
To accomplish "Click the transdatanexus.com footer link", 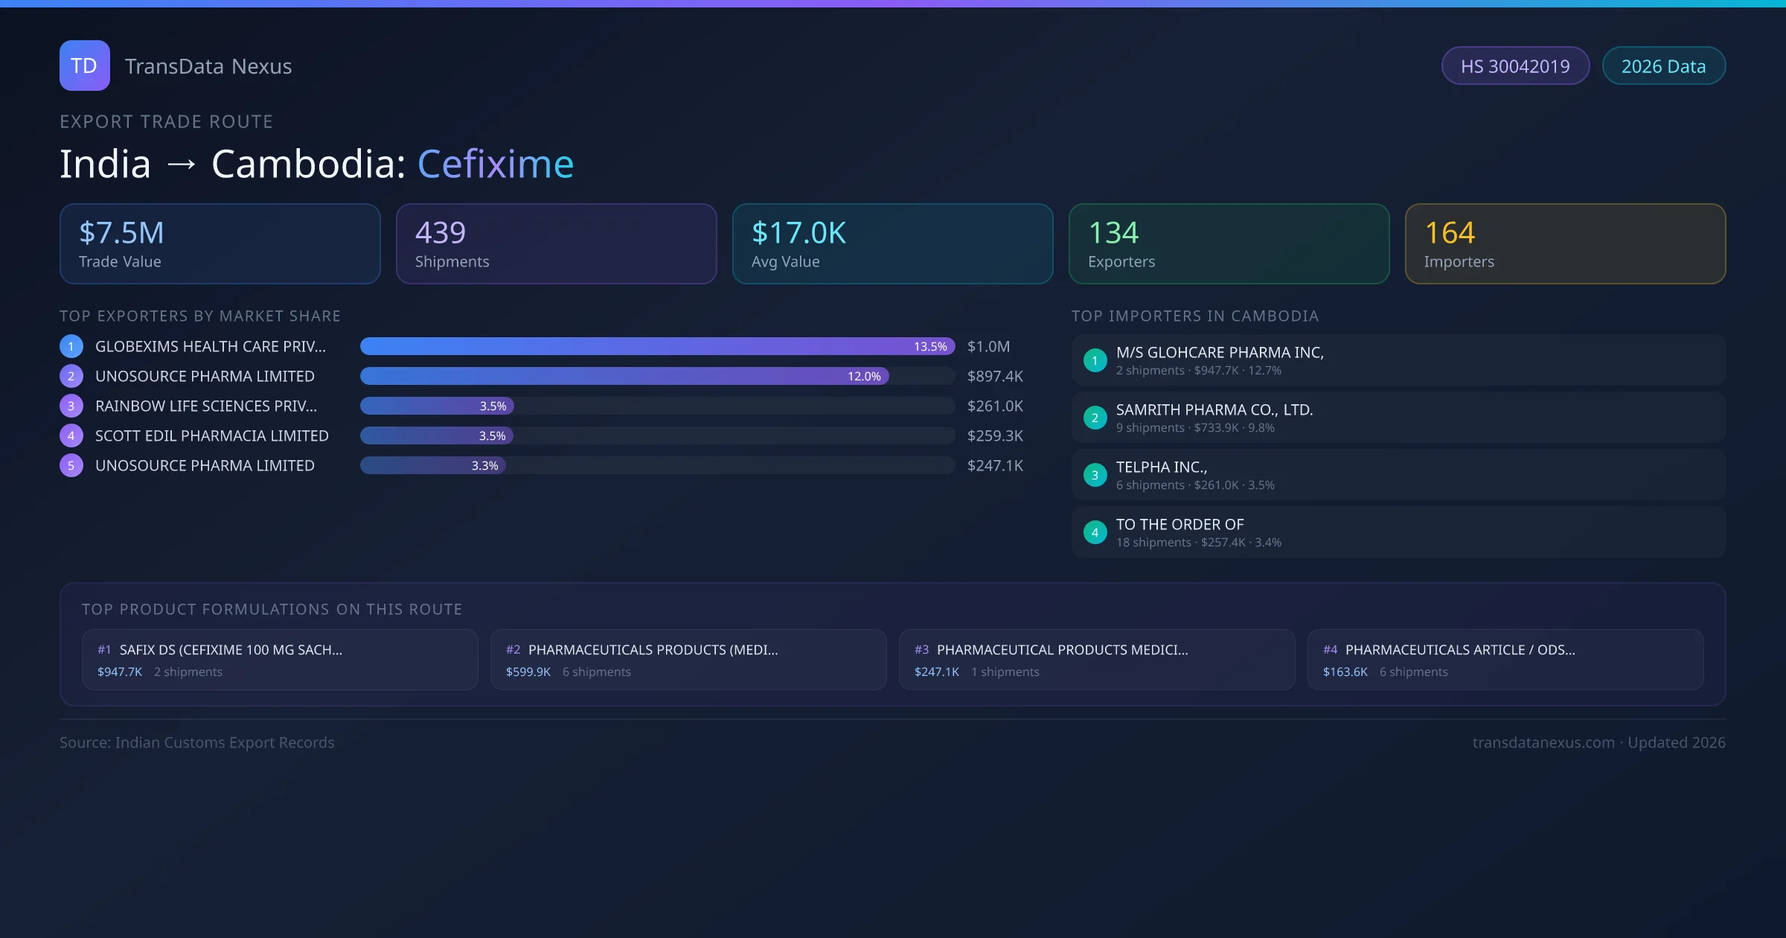I will coord(1543,742).
